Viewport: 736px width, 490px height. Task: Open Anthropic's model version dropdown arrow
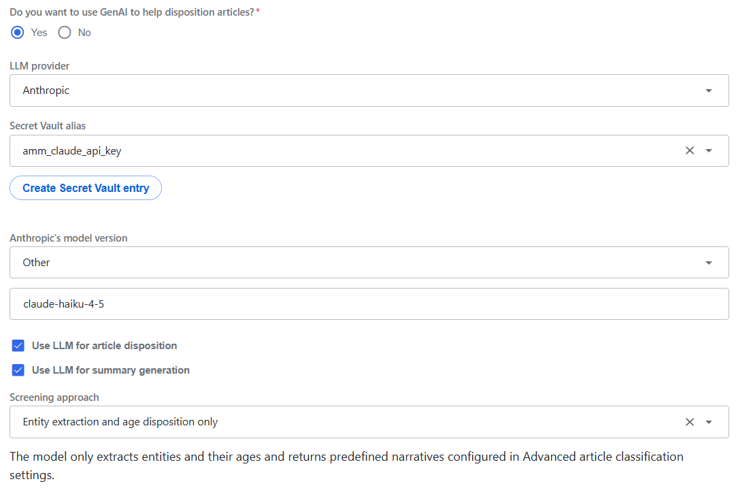click(x=708, y=263)
